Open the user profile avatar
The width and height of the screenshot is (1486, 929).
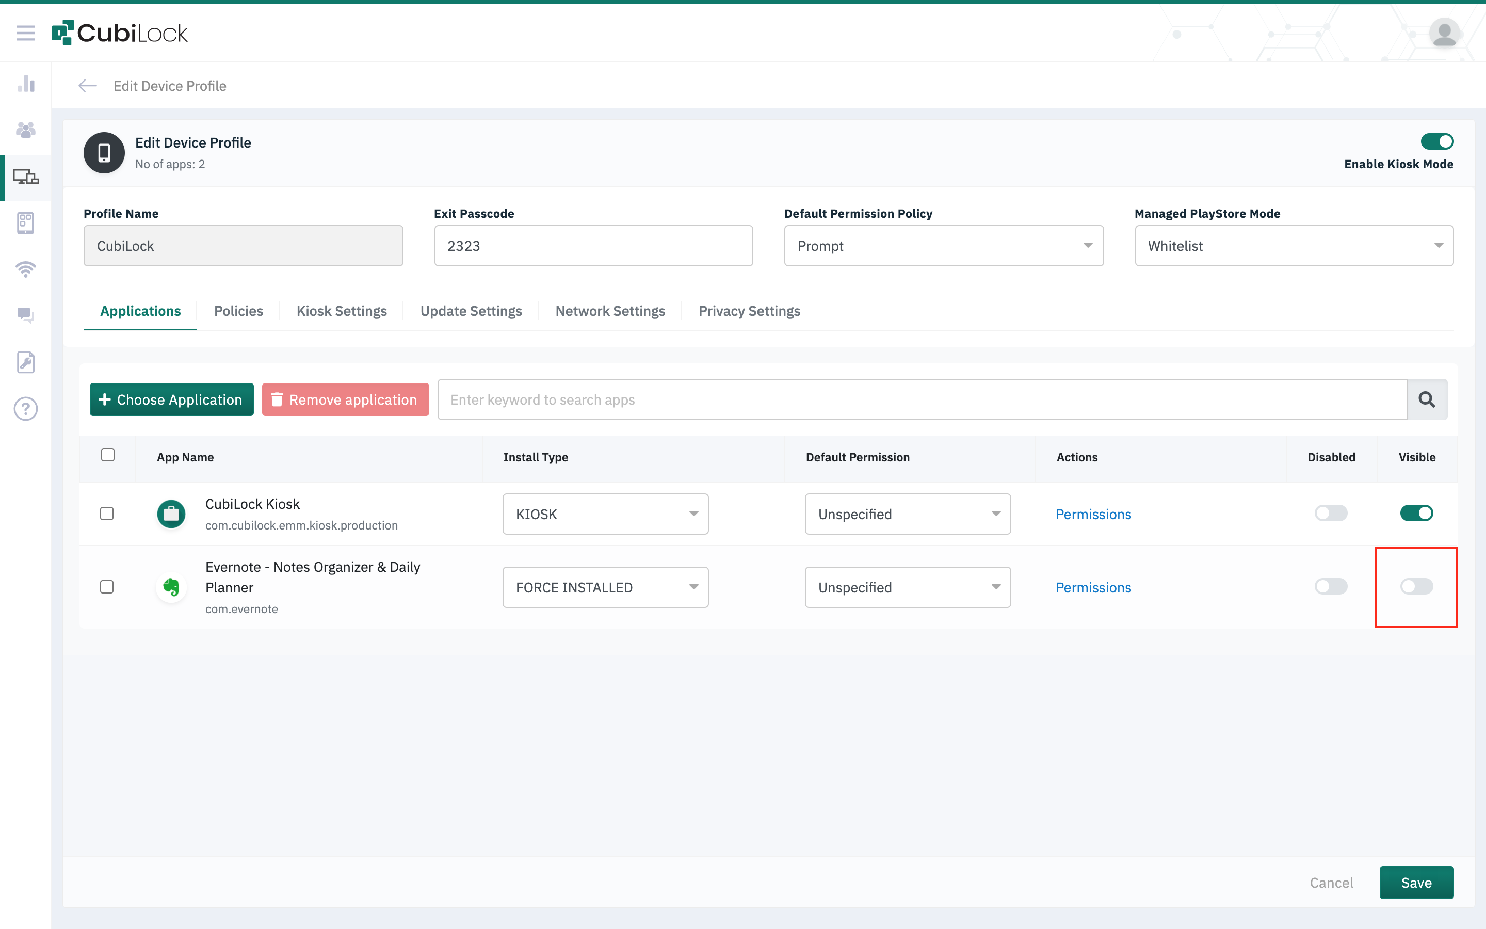tap(1444, 33)
